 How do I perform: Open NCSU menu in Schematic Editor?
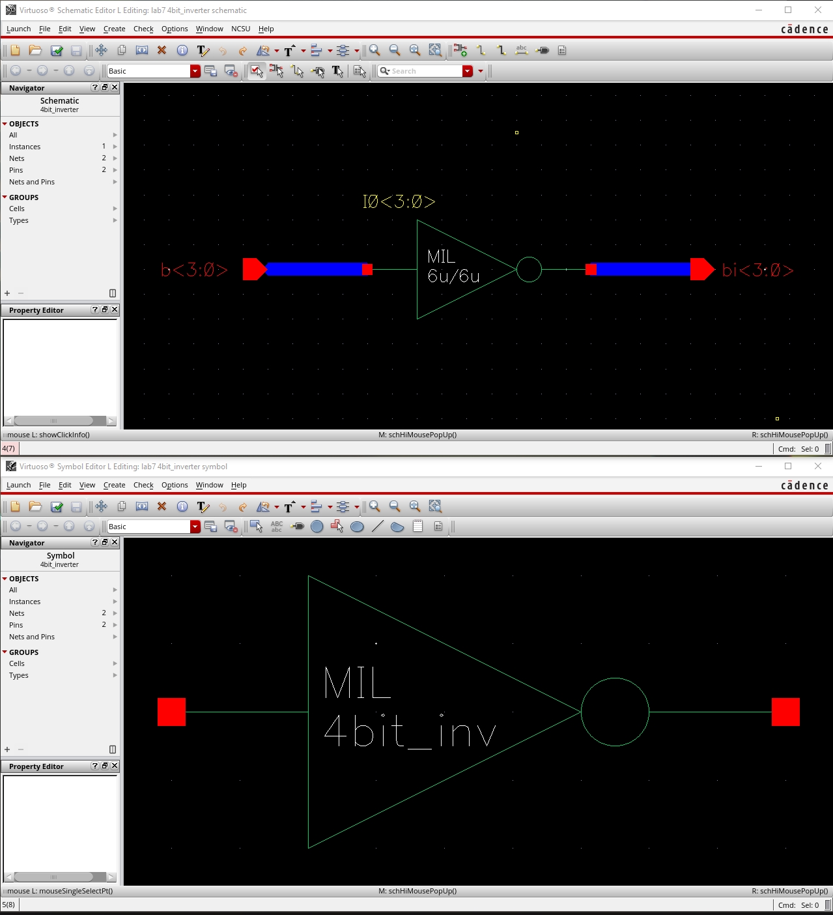click(x=240, y=29)
